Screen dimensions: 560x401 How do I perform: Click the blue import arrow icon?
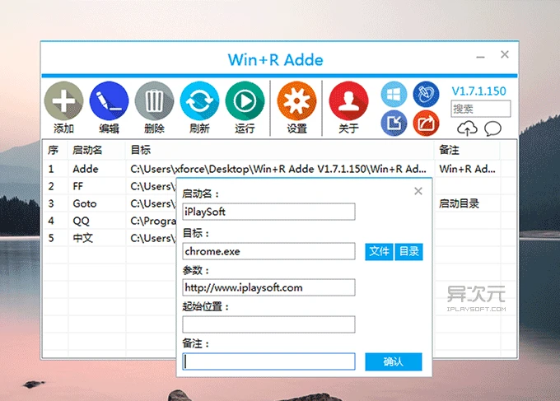(x=394, y=124)
